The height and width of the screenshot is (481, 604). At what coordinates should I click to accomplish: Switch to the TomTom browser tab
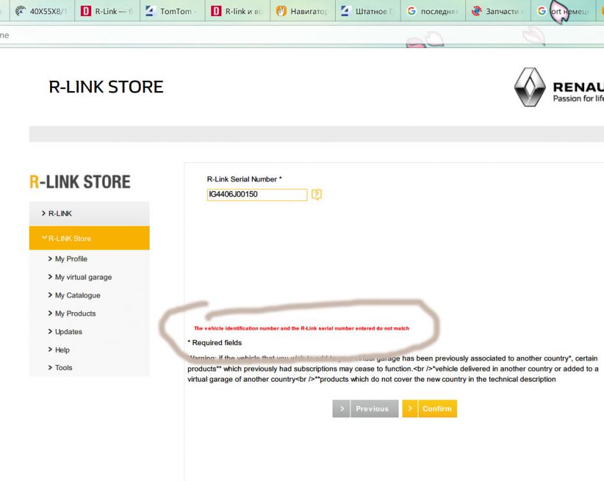pyautogui.click(x=172, y=11)
